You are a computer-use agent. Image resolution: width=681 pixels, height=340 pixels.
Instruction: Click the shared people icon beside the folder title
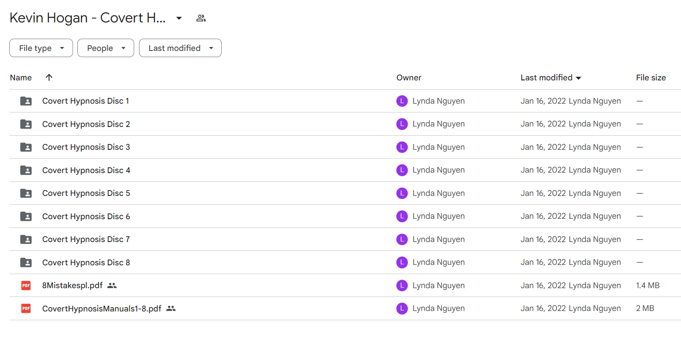tap(201, 18)
